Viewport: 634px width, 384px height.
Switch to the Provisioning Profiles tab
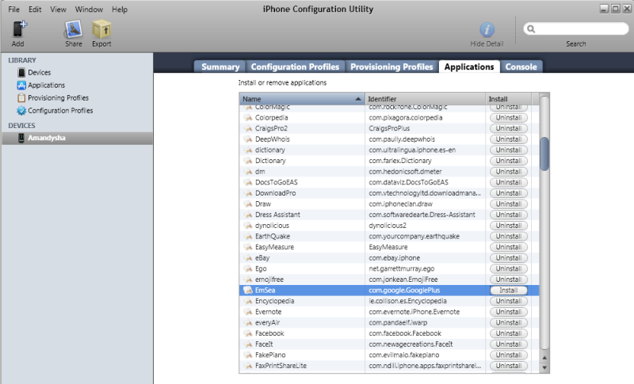(x=391, y=67)
